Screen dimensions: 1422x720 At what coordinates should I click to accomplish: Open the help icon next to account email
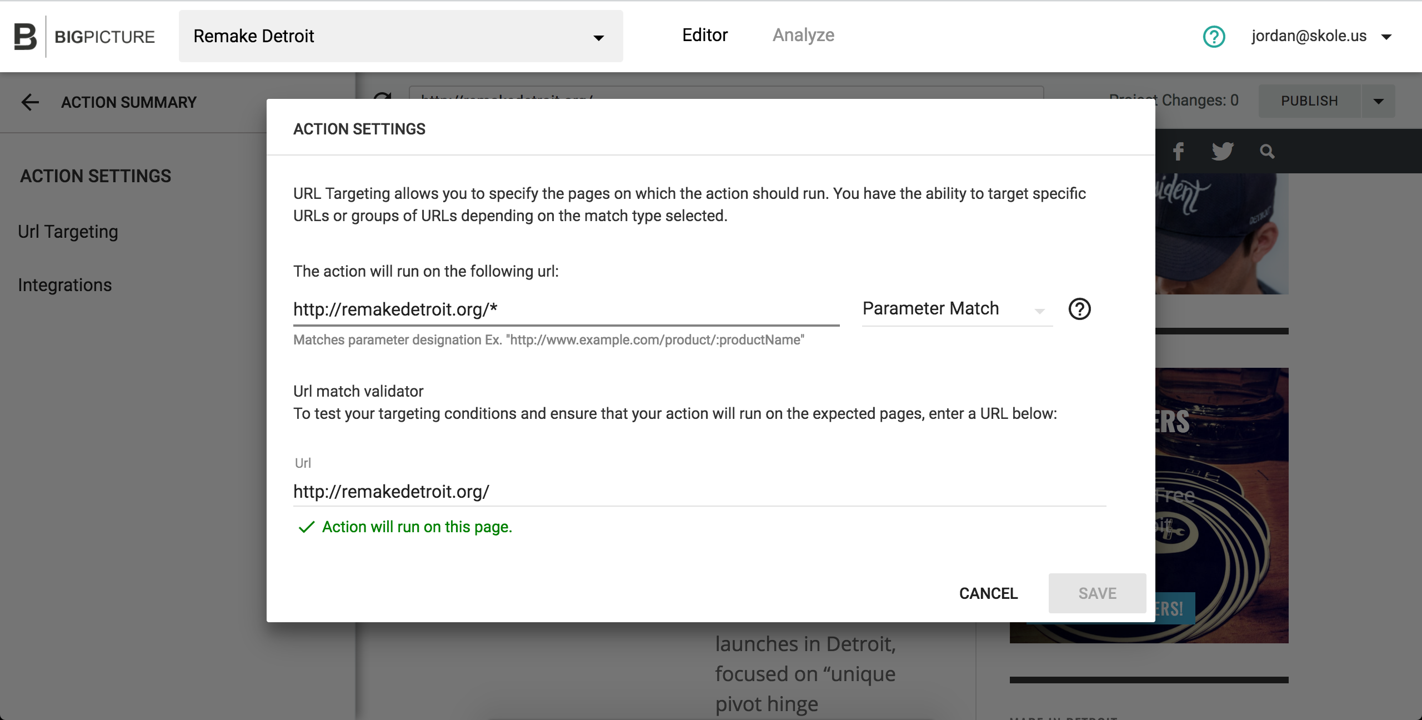pyautogui.click(x=1214, y=37)
